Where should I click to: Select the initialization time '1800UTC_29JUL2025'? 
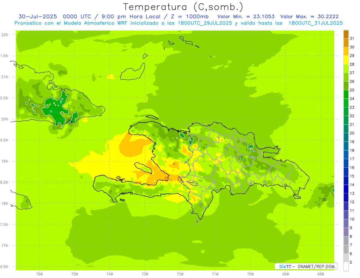204,23
